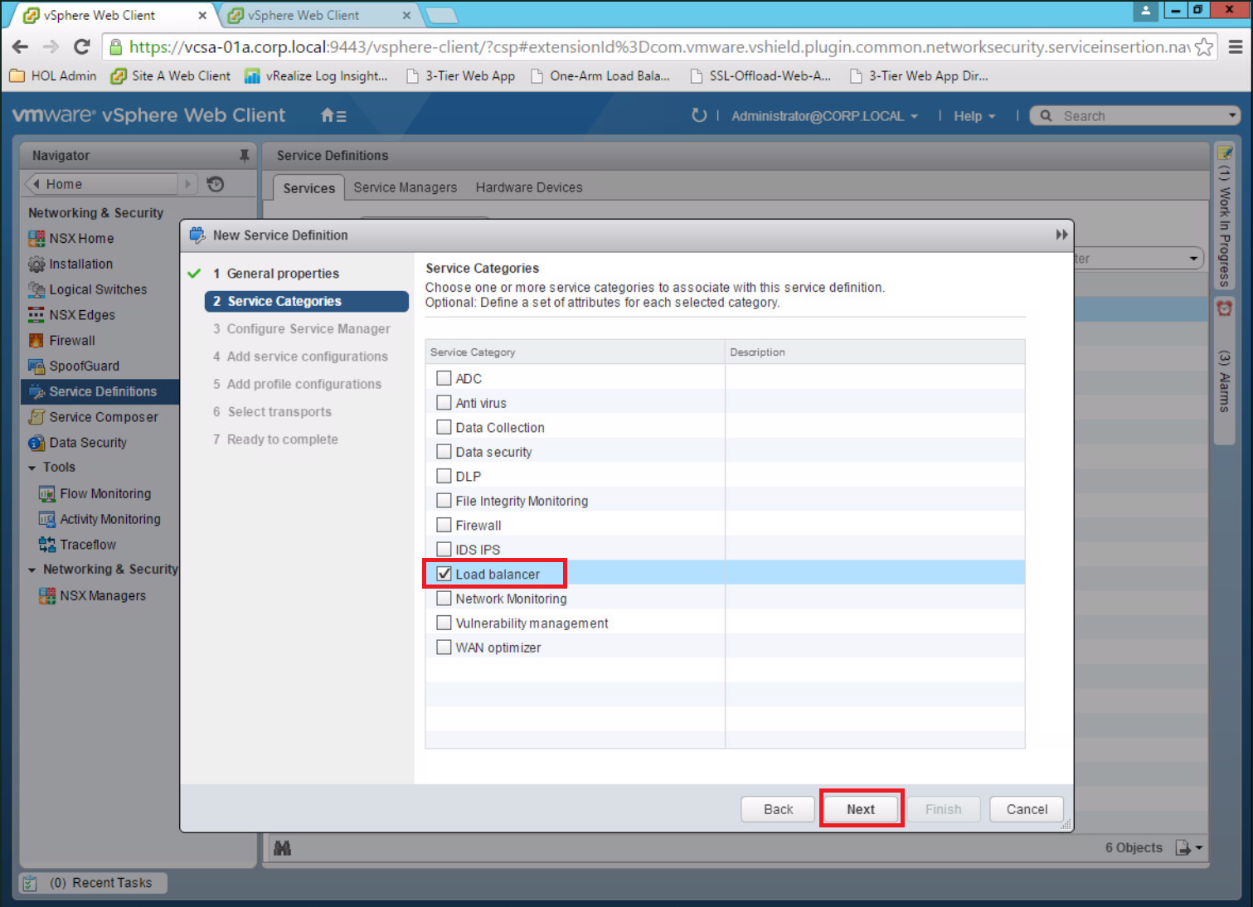Screen dimensions: 1253x907
Task: Open the Installation gear icon
Action: 36,264
